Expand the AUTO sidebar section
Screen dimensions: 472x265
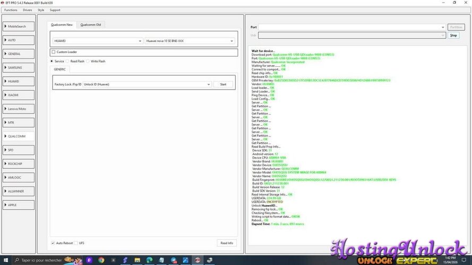pyautogui.click(x=19, y=40)
